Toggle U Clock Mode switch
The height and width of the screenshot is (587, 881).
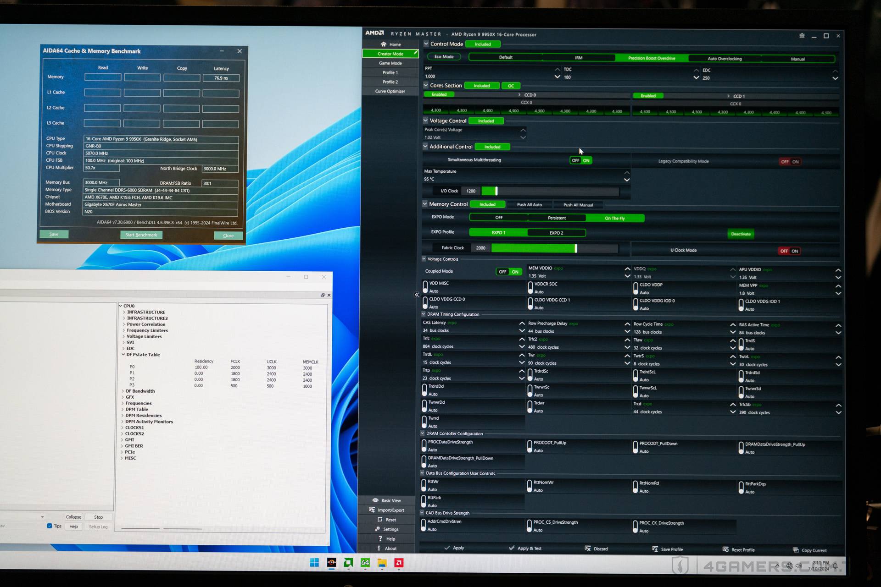(x=789, y=251)
